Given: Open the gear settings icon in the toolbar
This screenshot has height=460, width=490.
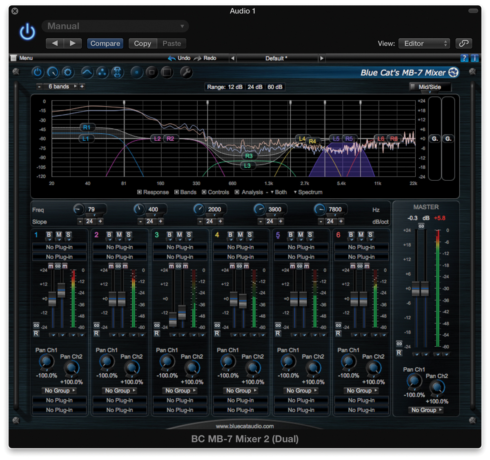Looking at the screenshot, I should [x=68, y=72].
